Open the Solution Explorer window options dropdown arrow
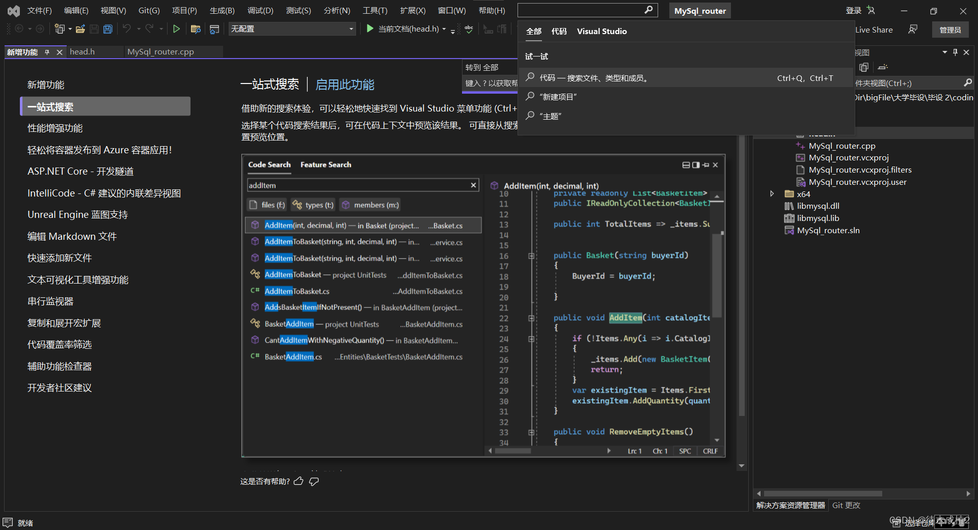This screenshot has width=978, height=530. (x=944, y=52)
